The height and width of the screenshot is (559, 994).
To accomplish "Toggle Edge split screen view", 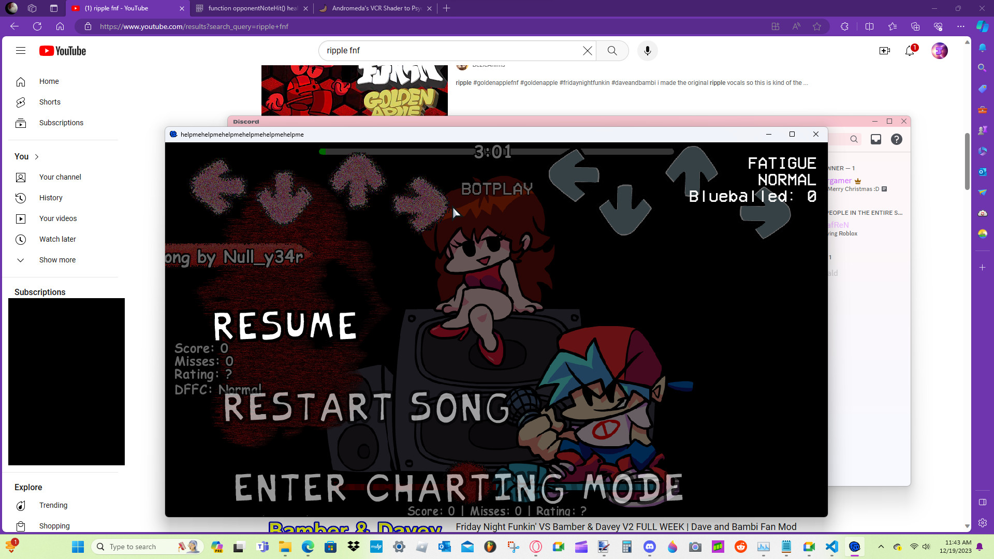I will (x=870, y=26).
